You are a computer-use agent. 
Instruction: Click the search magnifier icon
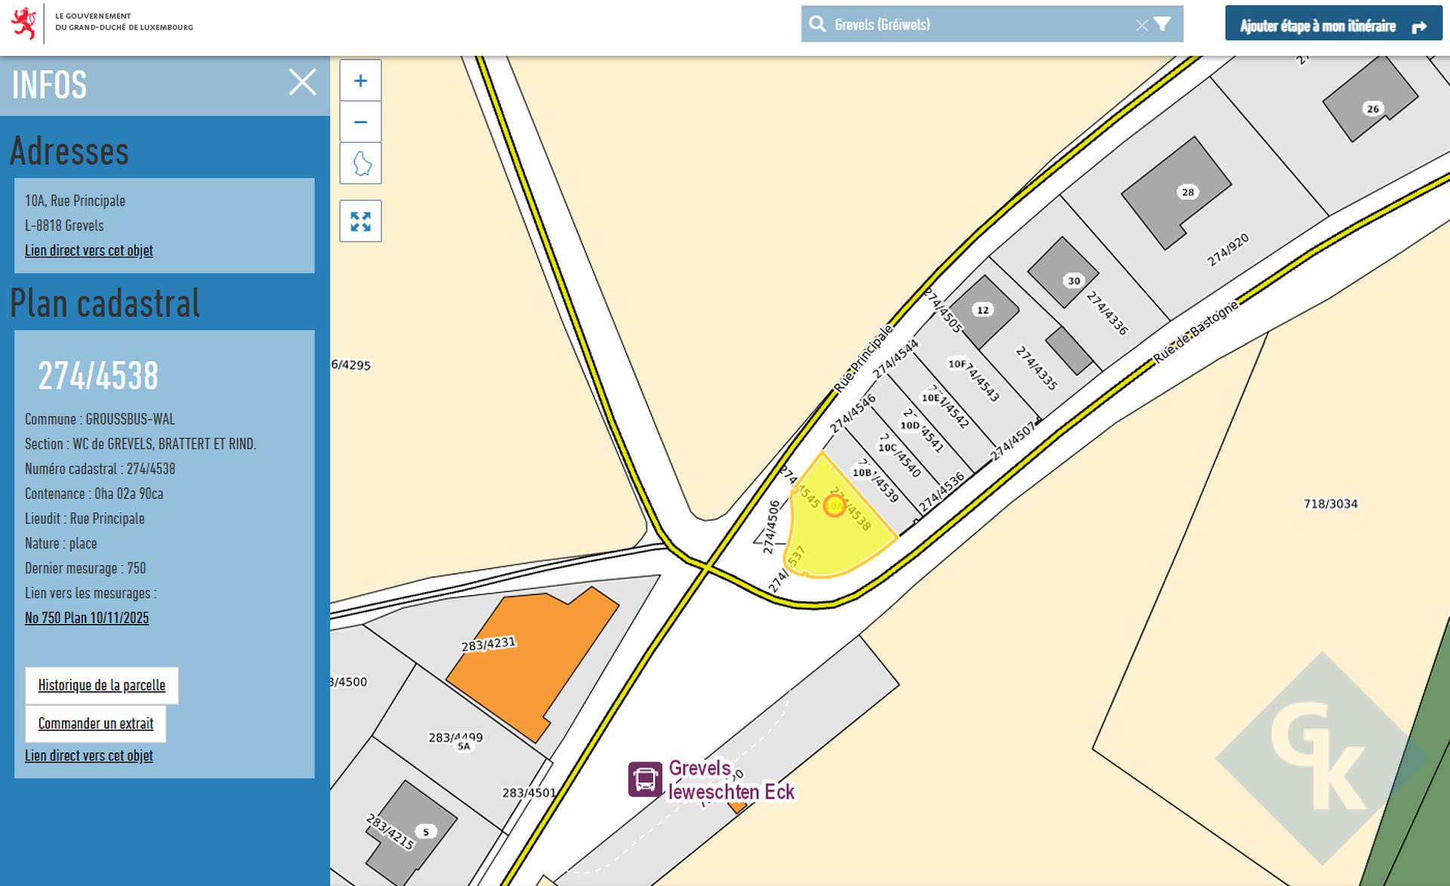(x=817, y=24)
